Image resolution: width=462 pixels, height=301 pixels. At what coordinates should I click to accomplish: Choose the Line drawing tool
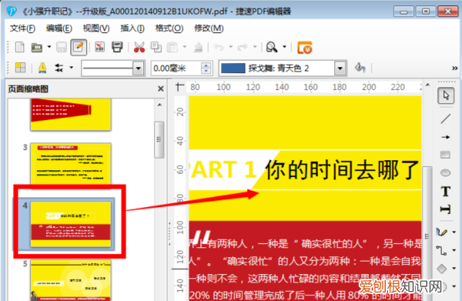coord(446,119)
